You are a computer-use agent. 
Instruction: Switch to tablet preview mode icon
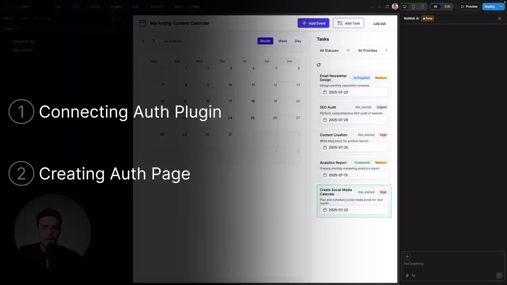tap(413, 6)
